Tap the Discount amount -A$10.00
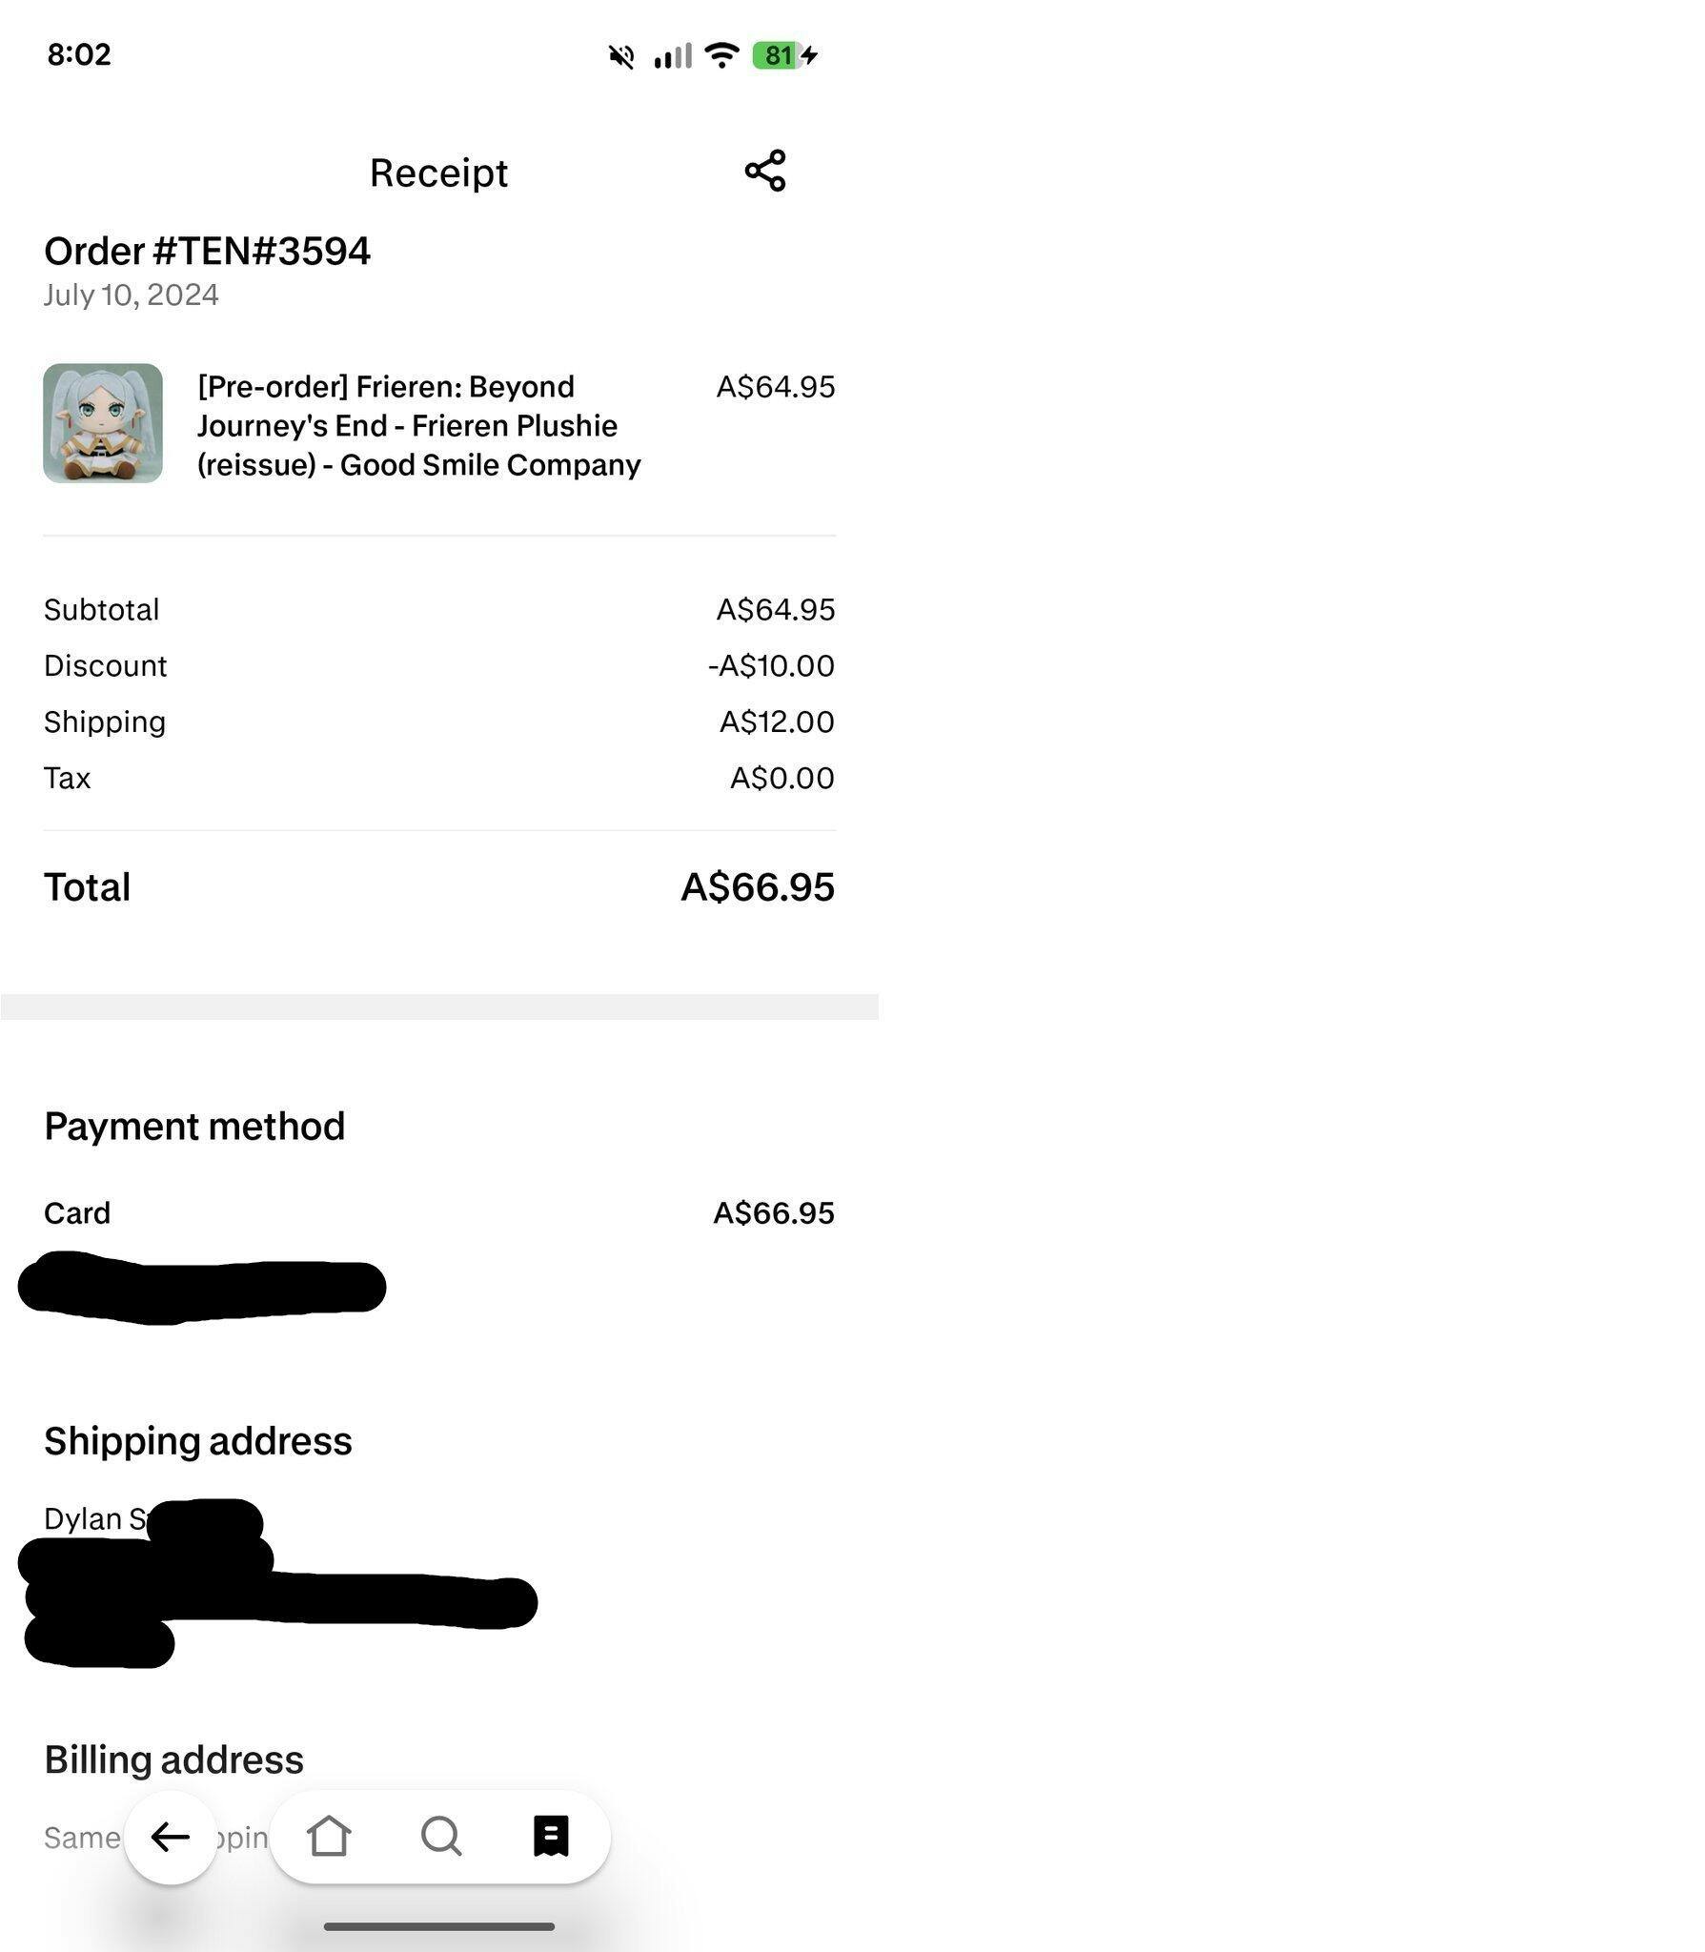The height and width of the screenshot is (1952, 1705). (771, 665)
